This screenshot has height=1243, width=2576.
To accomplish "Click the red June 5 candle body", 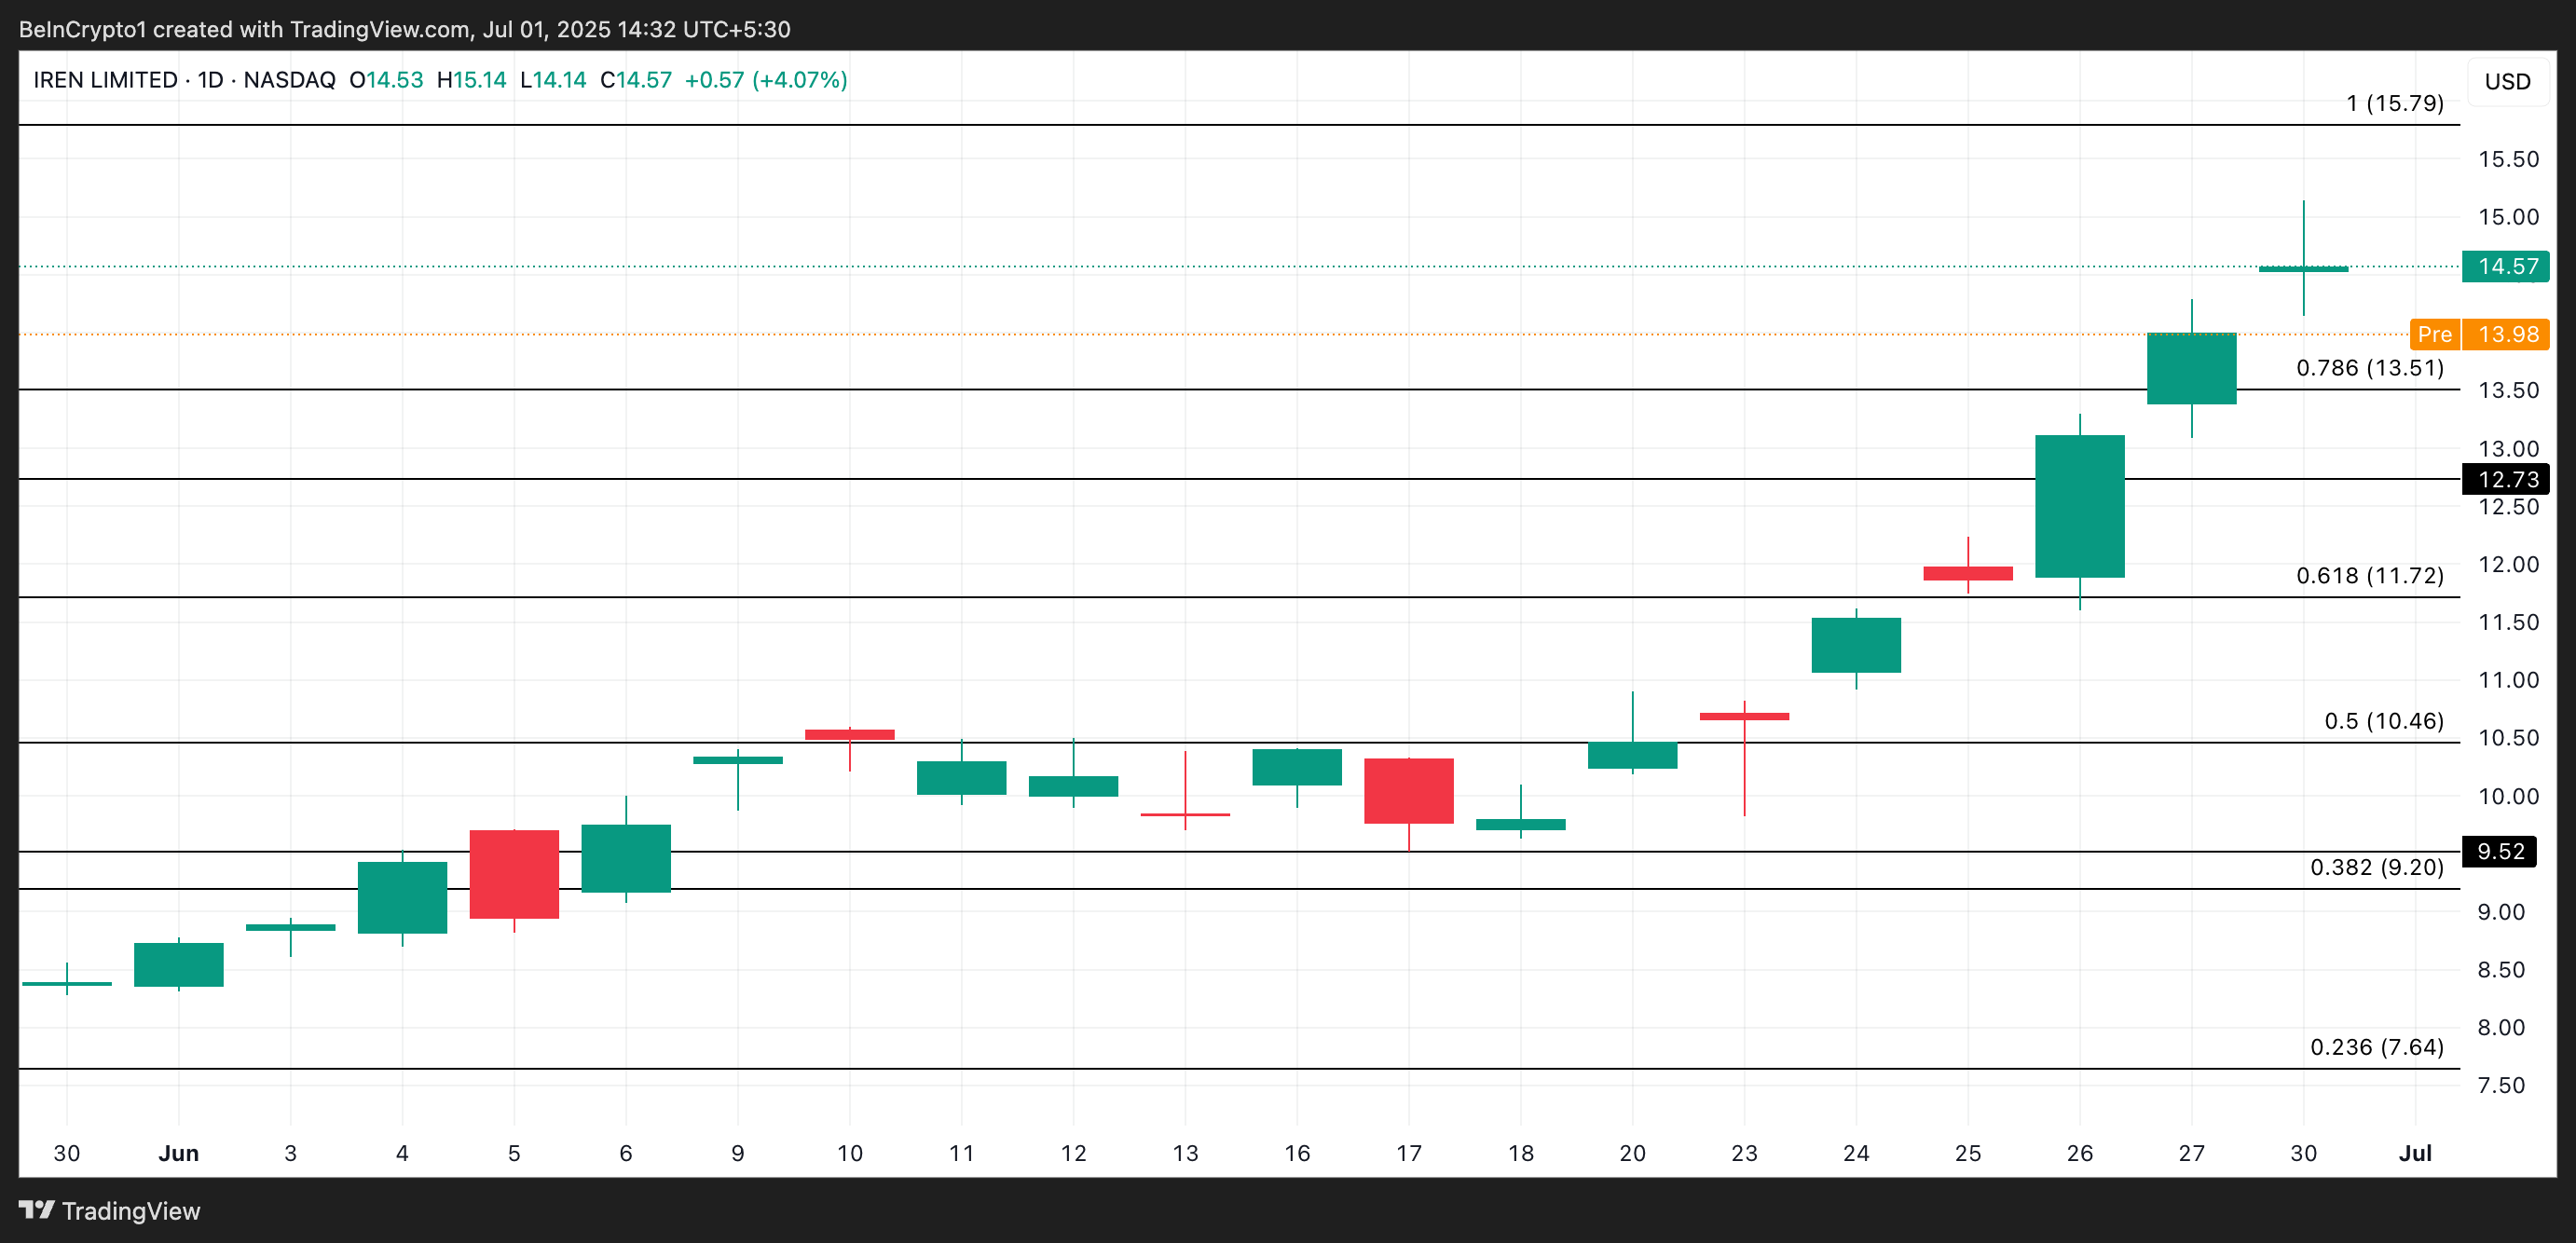I will (514, 874).
